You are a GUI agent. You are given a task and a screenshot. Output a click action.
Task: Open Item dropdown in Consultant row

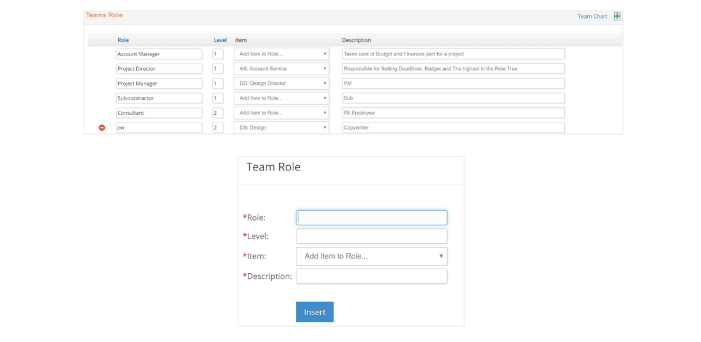pyautogui.click(x=282, y=113)
